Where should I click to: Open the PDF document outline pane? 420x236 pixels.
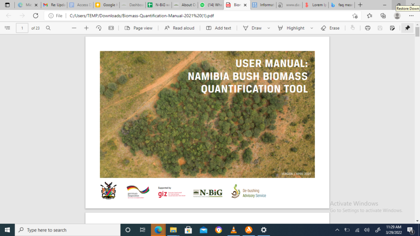tap(7, 28)
